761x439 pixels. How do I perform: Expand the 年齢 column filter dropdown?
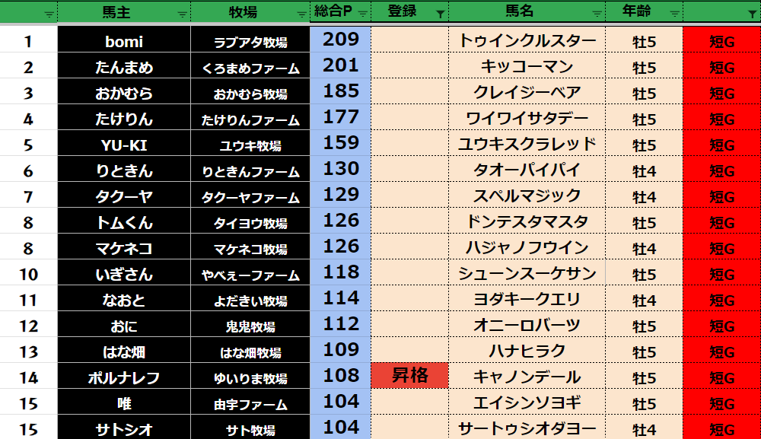(673, 14)
